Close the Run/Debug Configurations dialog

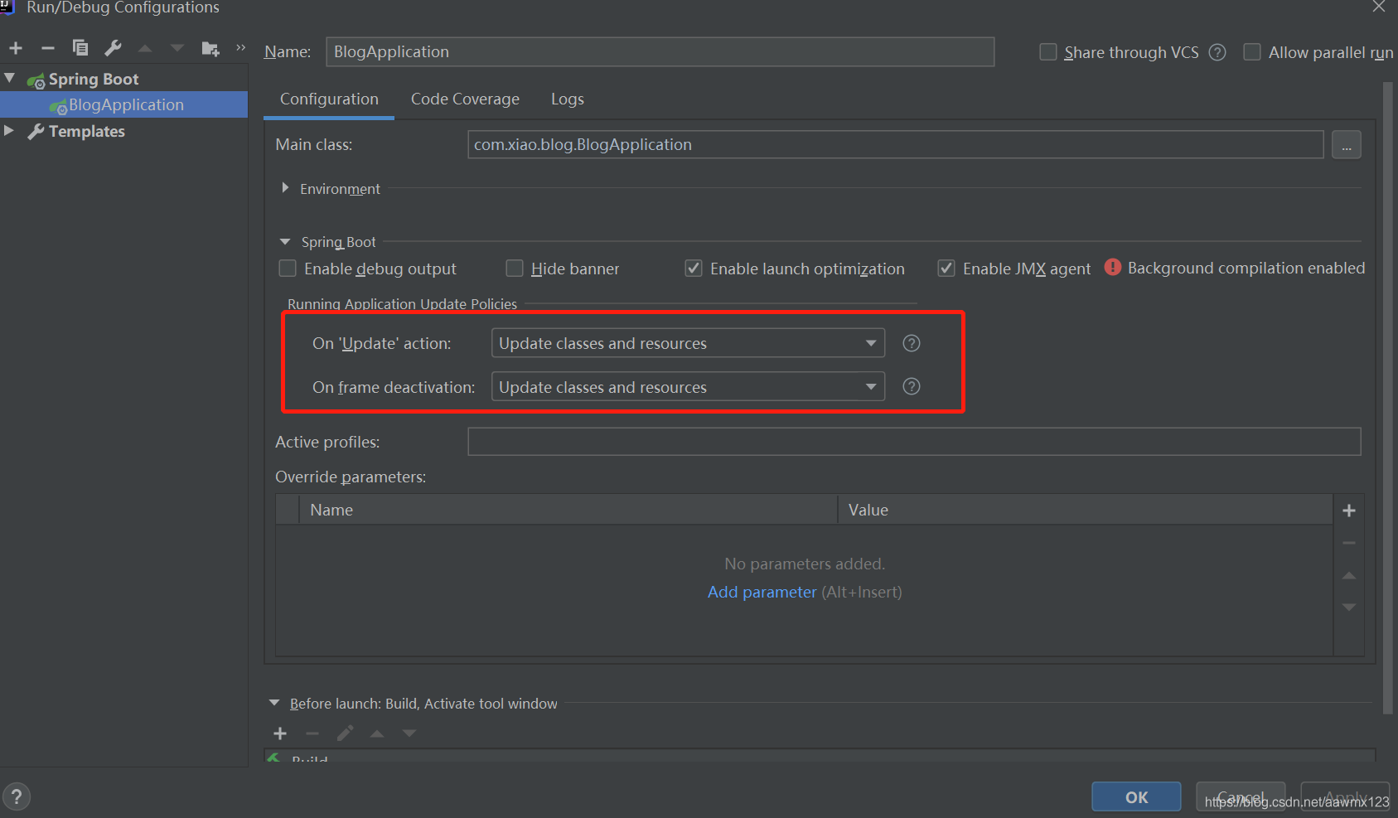pyautogui.click(x=1378, y=7)
